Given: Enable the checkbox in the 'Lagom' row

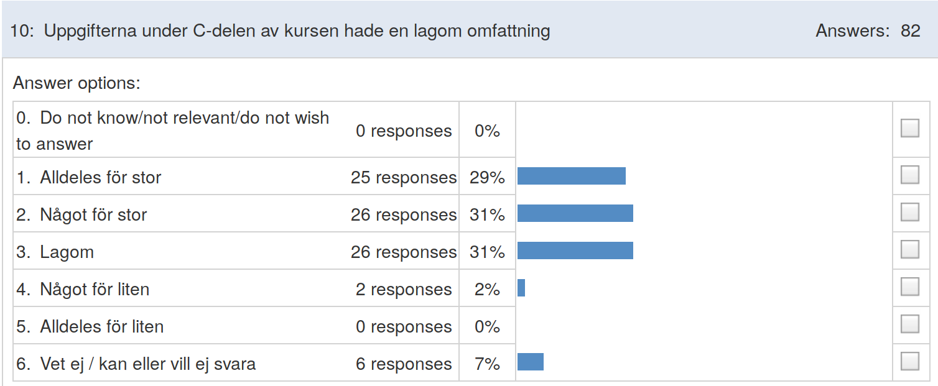Looking at the screenshot, I should click(x=910, y=250).
